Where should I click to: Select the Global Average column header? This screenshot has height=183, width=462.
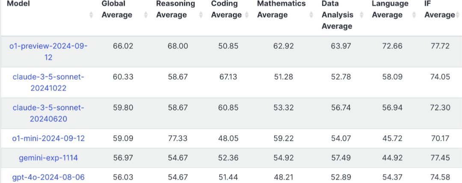pyautogui.click(x=117, y=9)
